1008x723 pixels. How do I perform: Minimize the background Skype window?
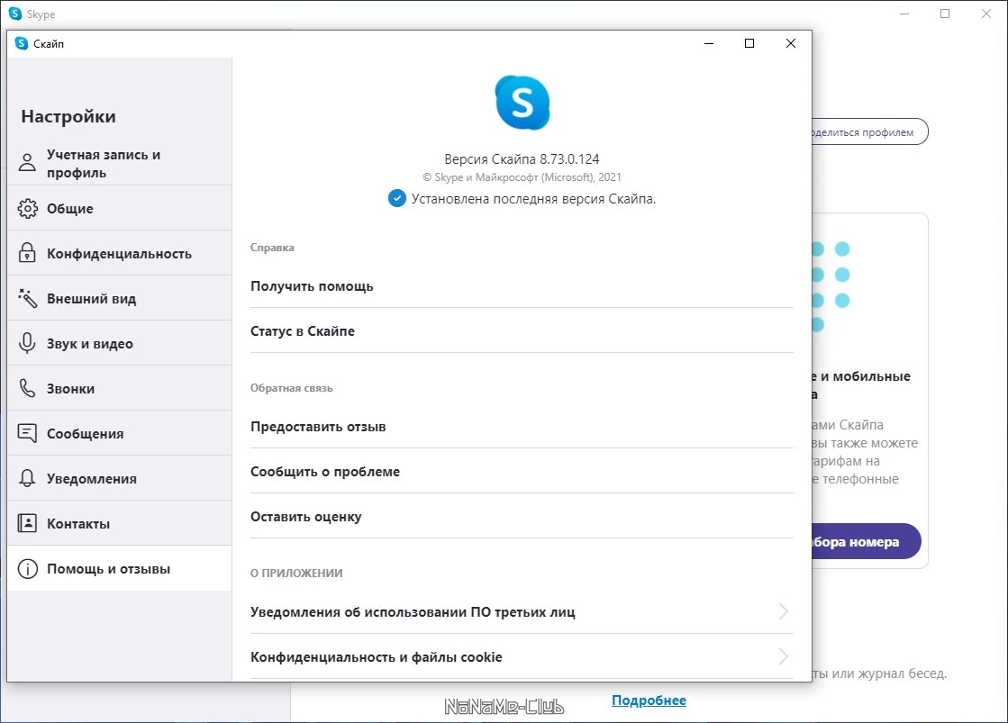(904, 14)
